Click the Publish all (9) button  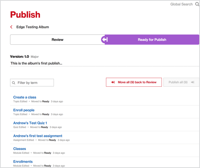[x=181, y=82]
